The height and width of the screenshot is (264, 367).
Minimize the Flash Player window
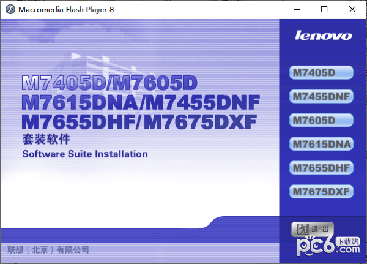[297, 10]
